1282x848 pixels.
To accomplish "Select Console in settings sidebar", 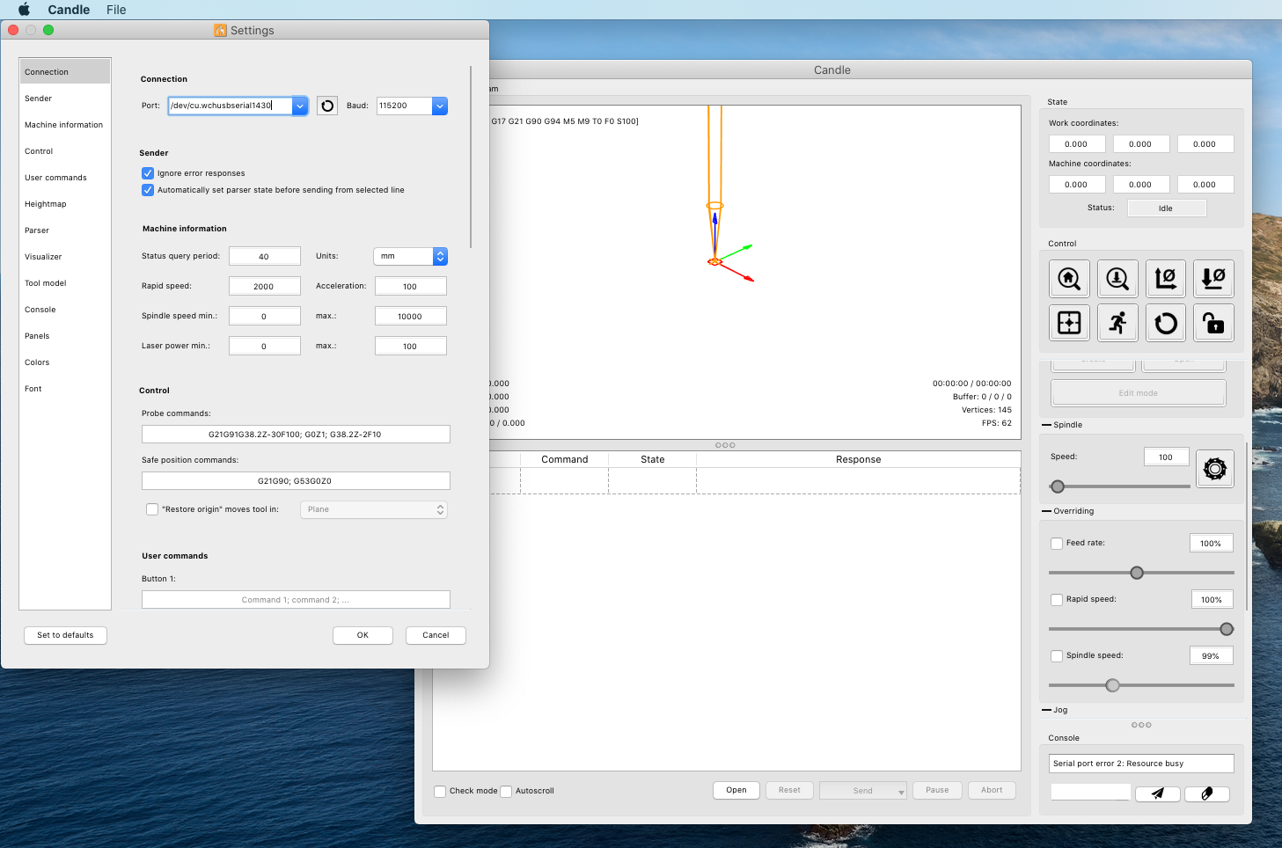I will point(65,310).
